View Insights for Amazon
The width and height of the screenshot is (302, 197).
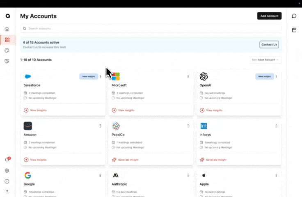pyautogui.click(x=35, y=160)
